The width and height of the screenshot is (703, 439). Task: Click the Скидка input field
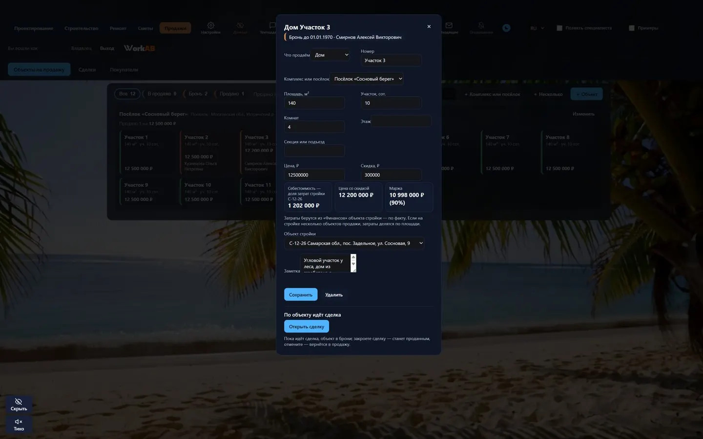click(391, 175)
